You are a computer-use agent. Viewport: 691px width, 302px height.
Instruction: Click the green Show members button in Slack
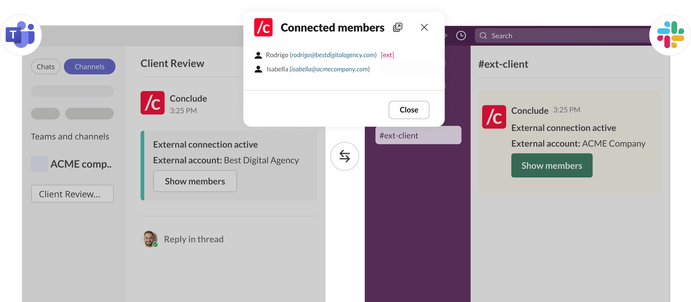[552, 165]
